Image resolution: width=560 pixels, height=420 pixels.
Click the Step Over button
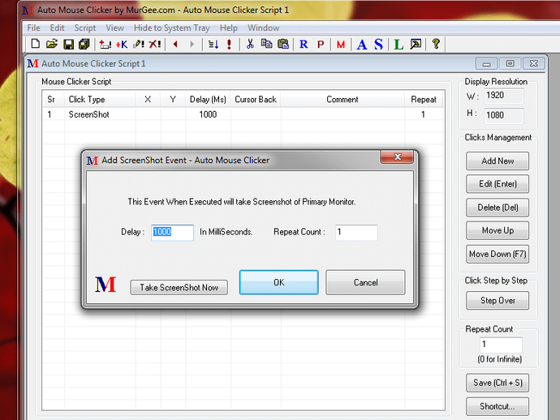coord(498,301)
